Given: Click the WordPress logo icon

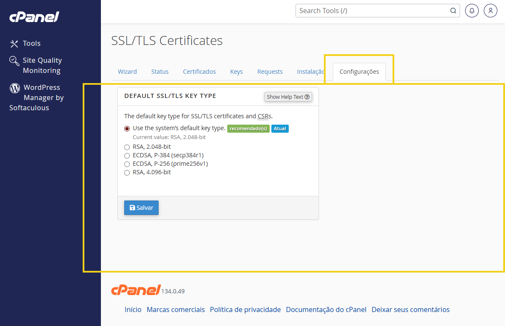Looking at the screenshot, I should (15, 88).
